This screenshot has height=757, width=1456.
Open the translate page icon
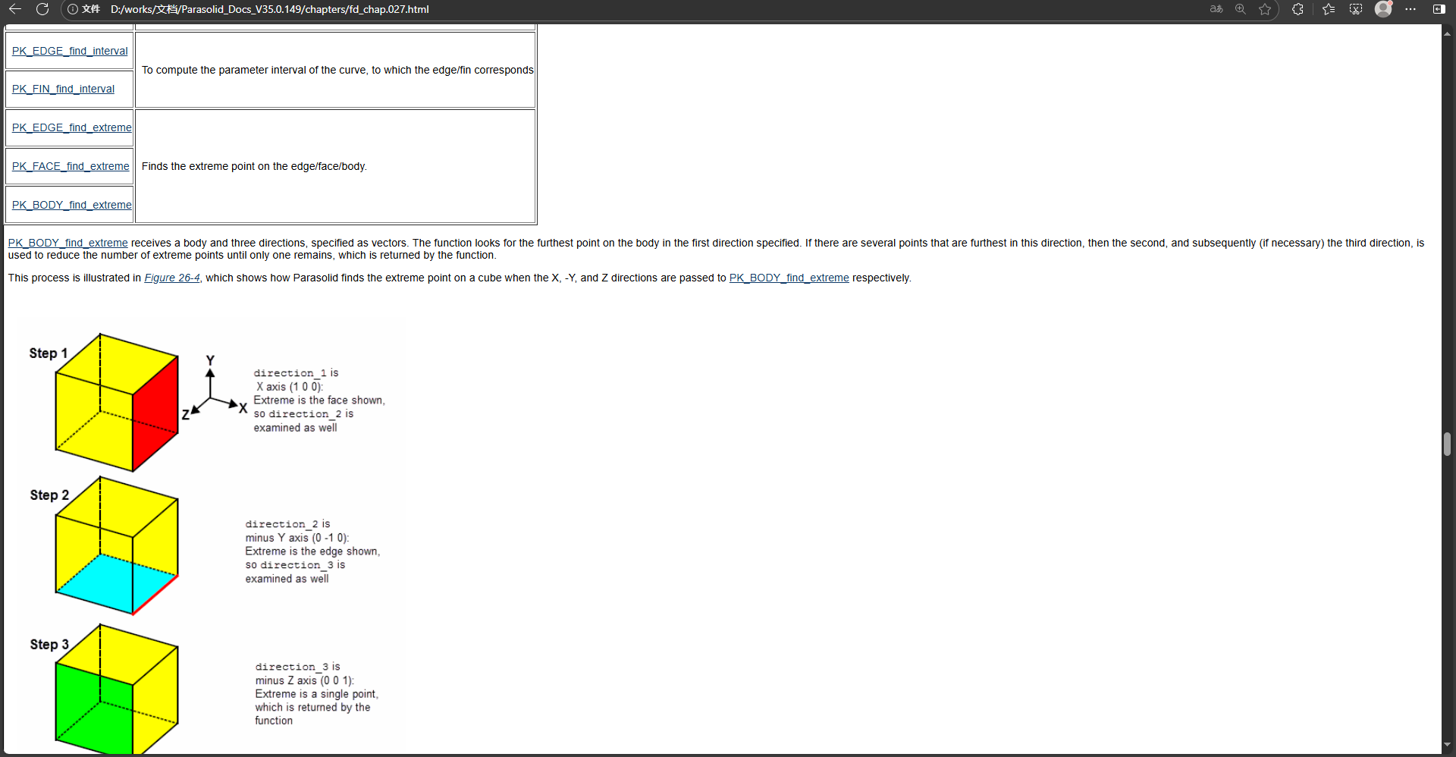pos(1216,9)
